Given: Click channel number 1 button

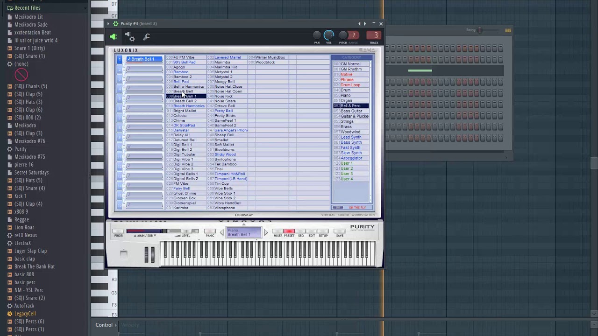Looking at the screenshot, I should point(120,59).
